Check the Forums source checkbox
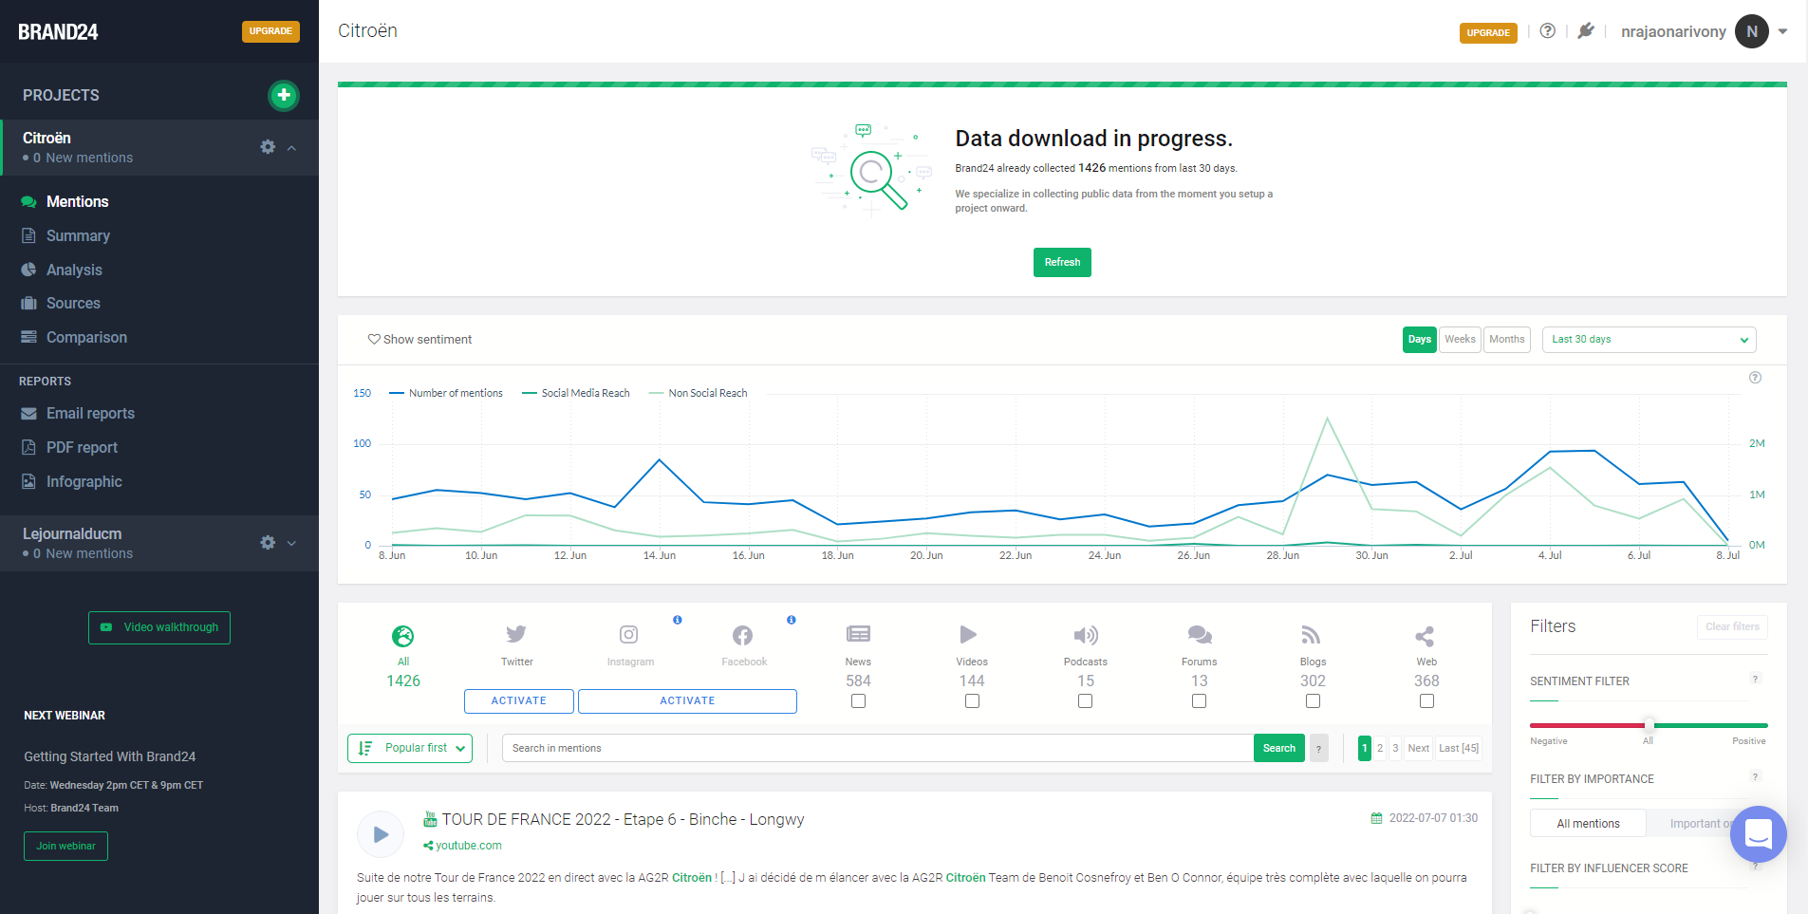The width and height of the screenshot is (1808, 914). click(1199, 700)
